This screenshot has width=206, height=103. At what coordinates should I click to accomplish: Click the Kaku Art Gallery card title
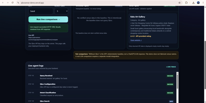pos(138,17)
